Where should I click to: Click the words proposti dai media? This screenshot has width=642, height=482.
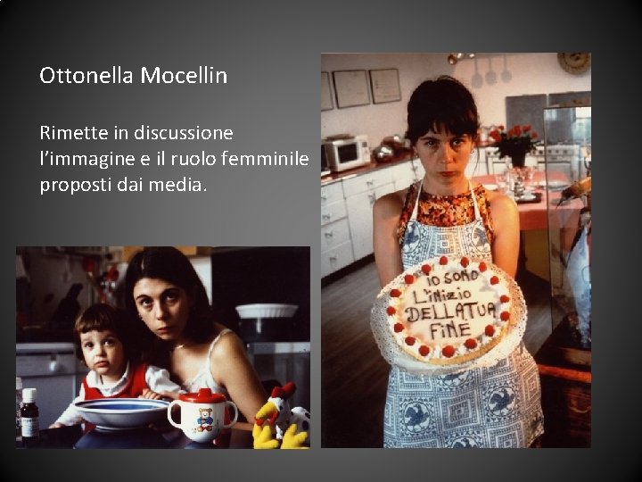tap(123, 185)
